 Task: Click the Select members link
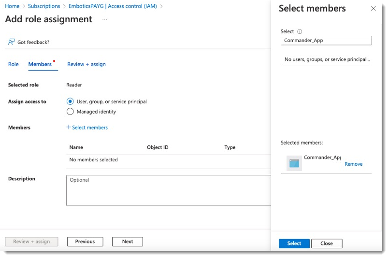point(90,128)
